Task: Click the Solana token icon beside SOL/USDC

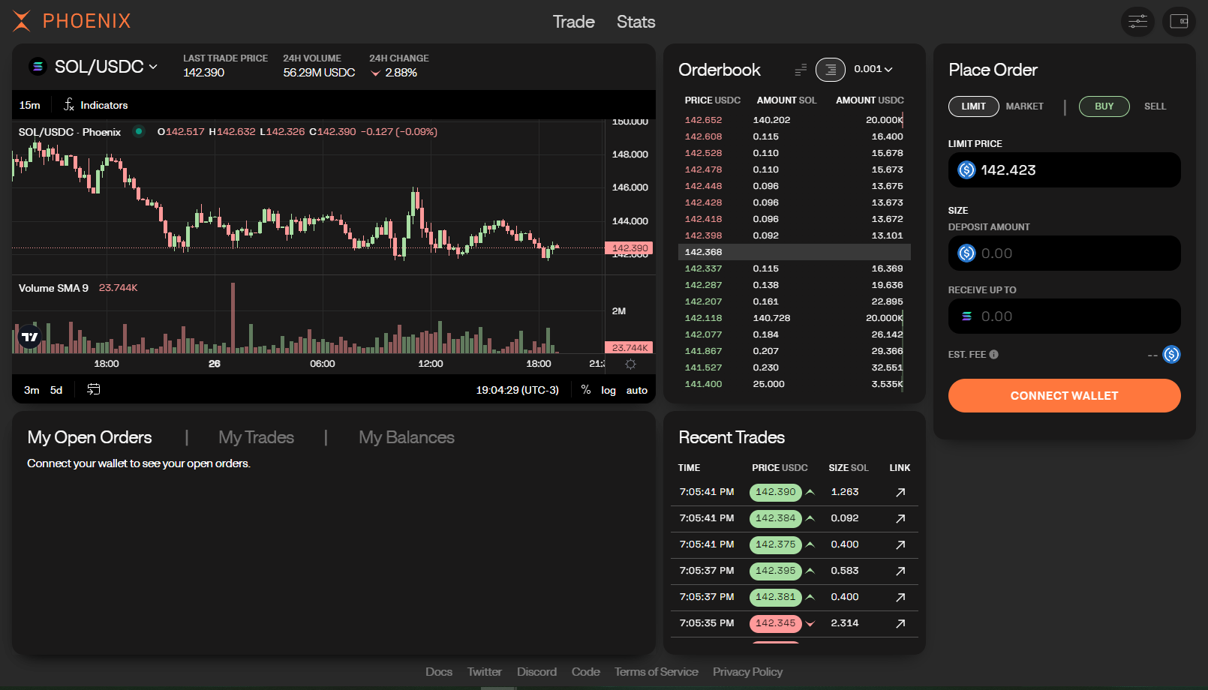Action: point(37,66)
